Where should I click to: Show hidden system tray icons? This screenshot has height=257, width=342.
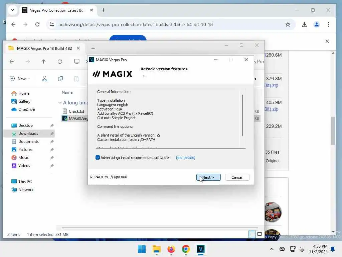pos(271,249)
